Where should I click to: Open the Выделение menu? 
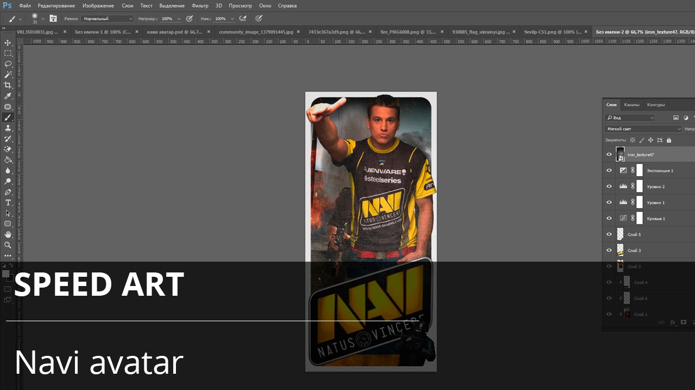click(172, 5)
